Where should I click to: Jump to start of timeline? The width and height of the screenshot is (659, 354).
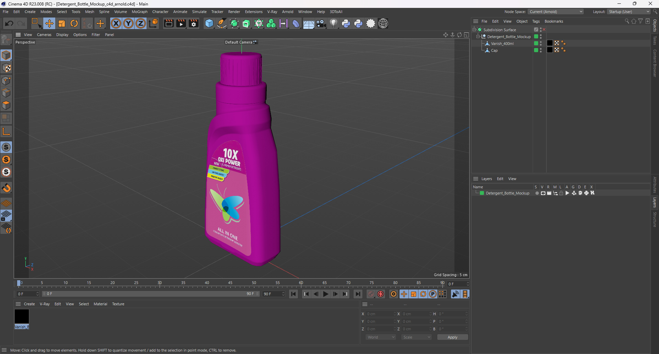(293, 294)
